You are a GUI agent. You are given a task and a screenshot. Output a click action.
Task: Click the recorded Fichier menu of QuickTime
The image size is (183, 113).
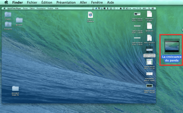25,9
